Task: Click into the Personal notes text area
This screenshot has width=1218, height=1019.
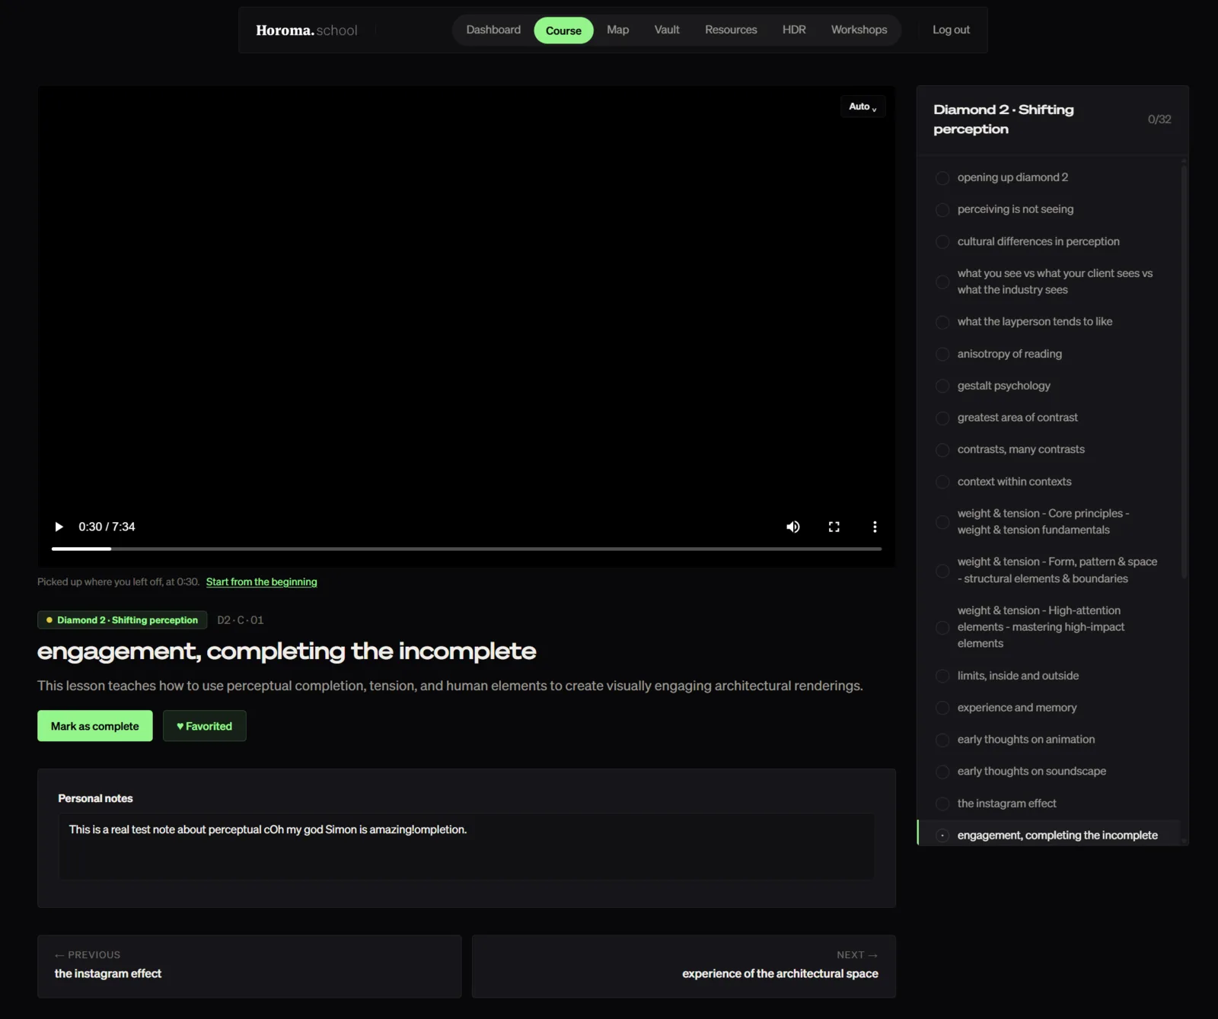Action: 466,846
